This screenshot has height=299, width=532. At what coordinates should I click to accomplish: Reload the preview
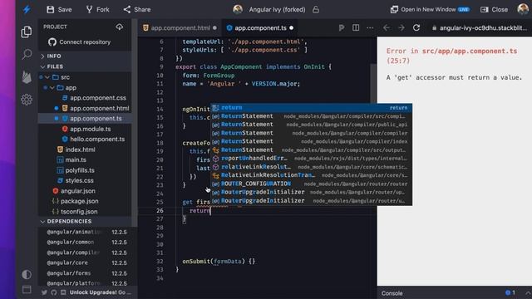416,27
